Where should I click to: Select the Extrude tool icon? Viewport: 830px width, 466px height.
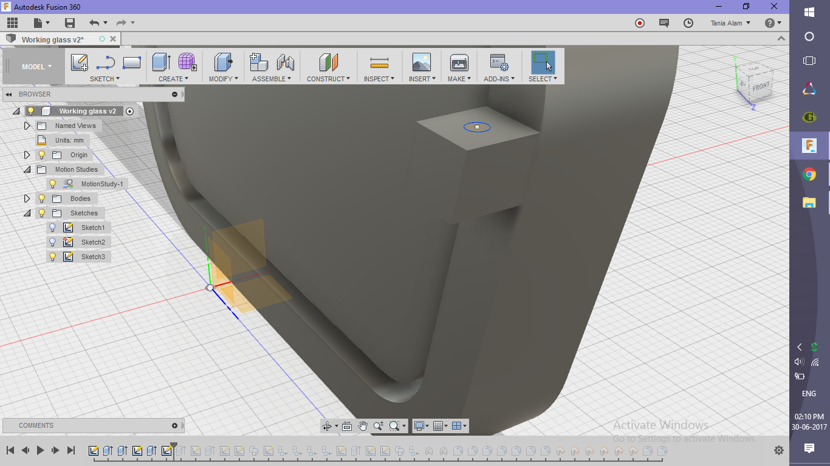(161, 62)
